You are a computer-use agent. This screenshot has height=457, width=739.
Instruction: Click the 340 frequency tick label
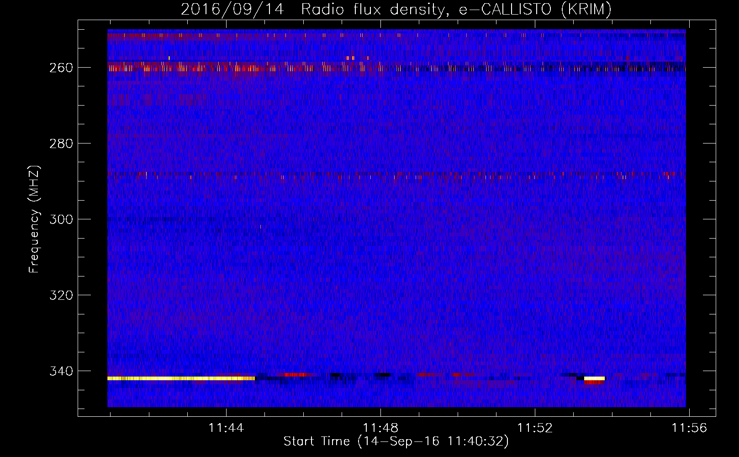point(61,371)
